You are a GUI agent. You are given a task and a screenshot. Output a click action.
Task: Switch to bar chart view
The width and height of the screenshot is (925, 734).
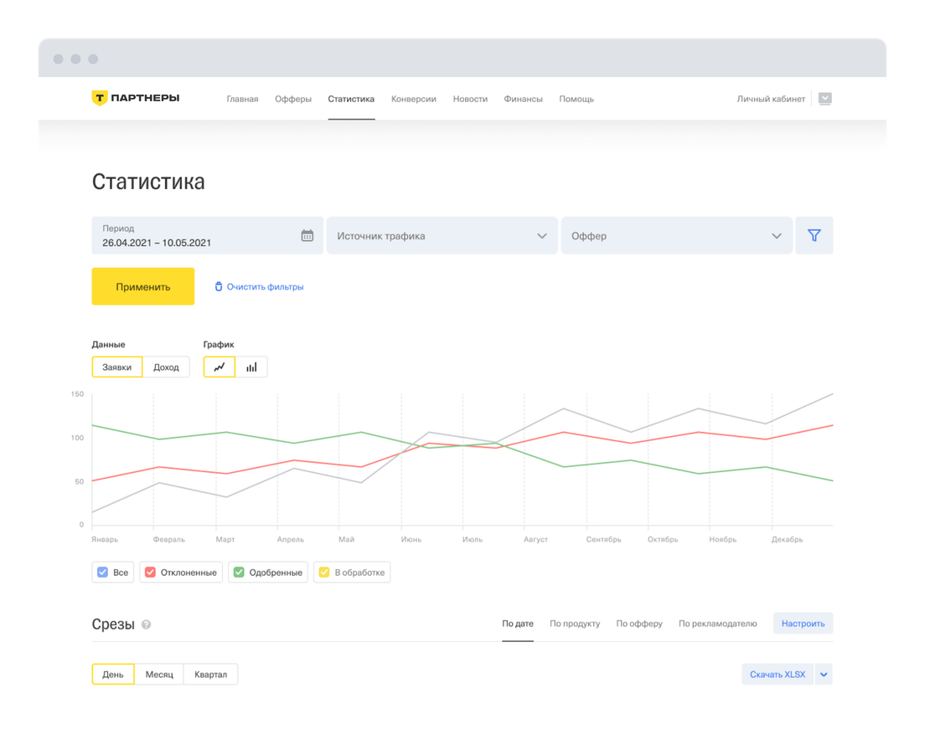point(251,367)
